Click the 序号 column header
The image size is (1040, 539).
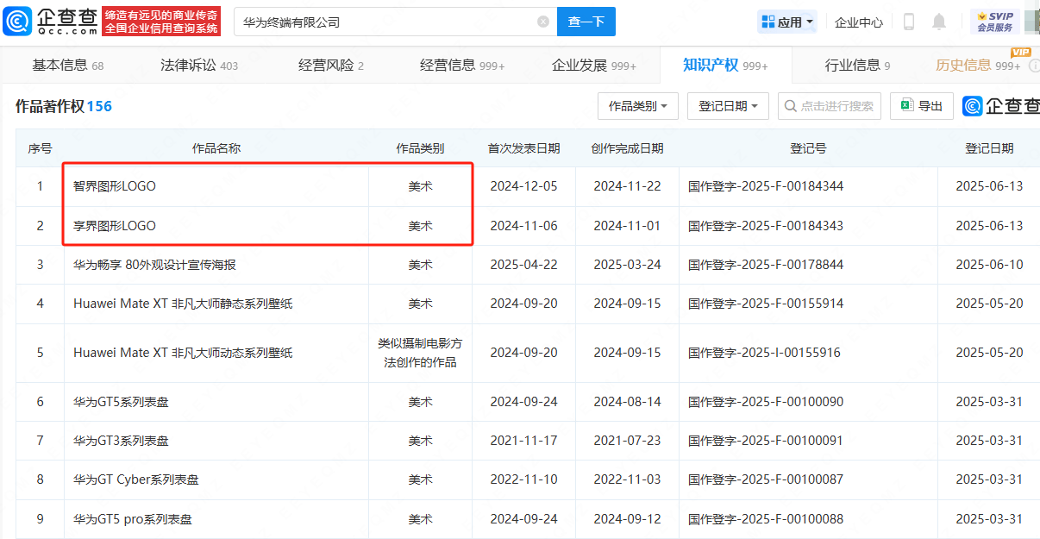[x=40, y=148]
